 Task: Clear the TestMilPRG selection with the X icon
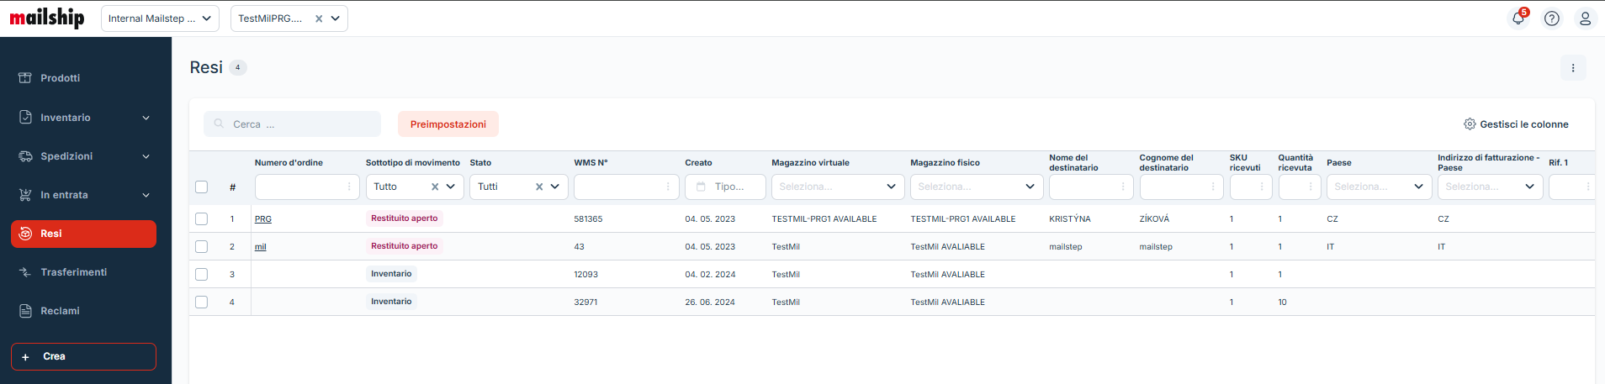pyautogui.click(x=319, y=18)
